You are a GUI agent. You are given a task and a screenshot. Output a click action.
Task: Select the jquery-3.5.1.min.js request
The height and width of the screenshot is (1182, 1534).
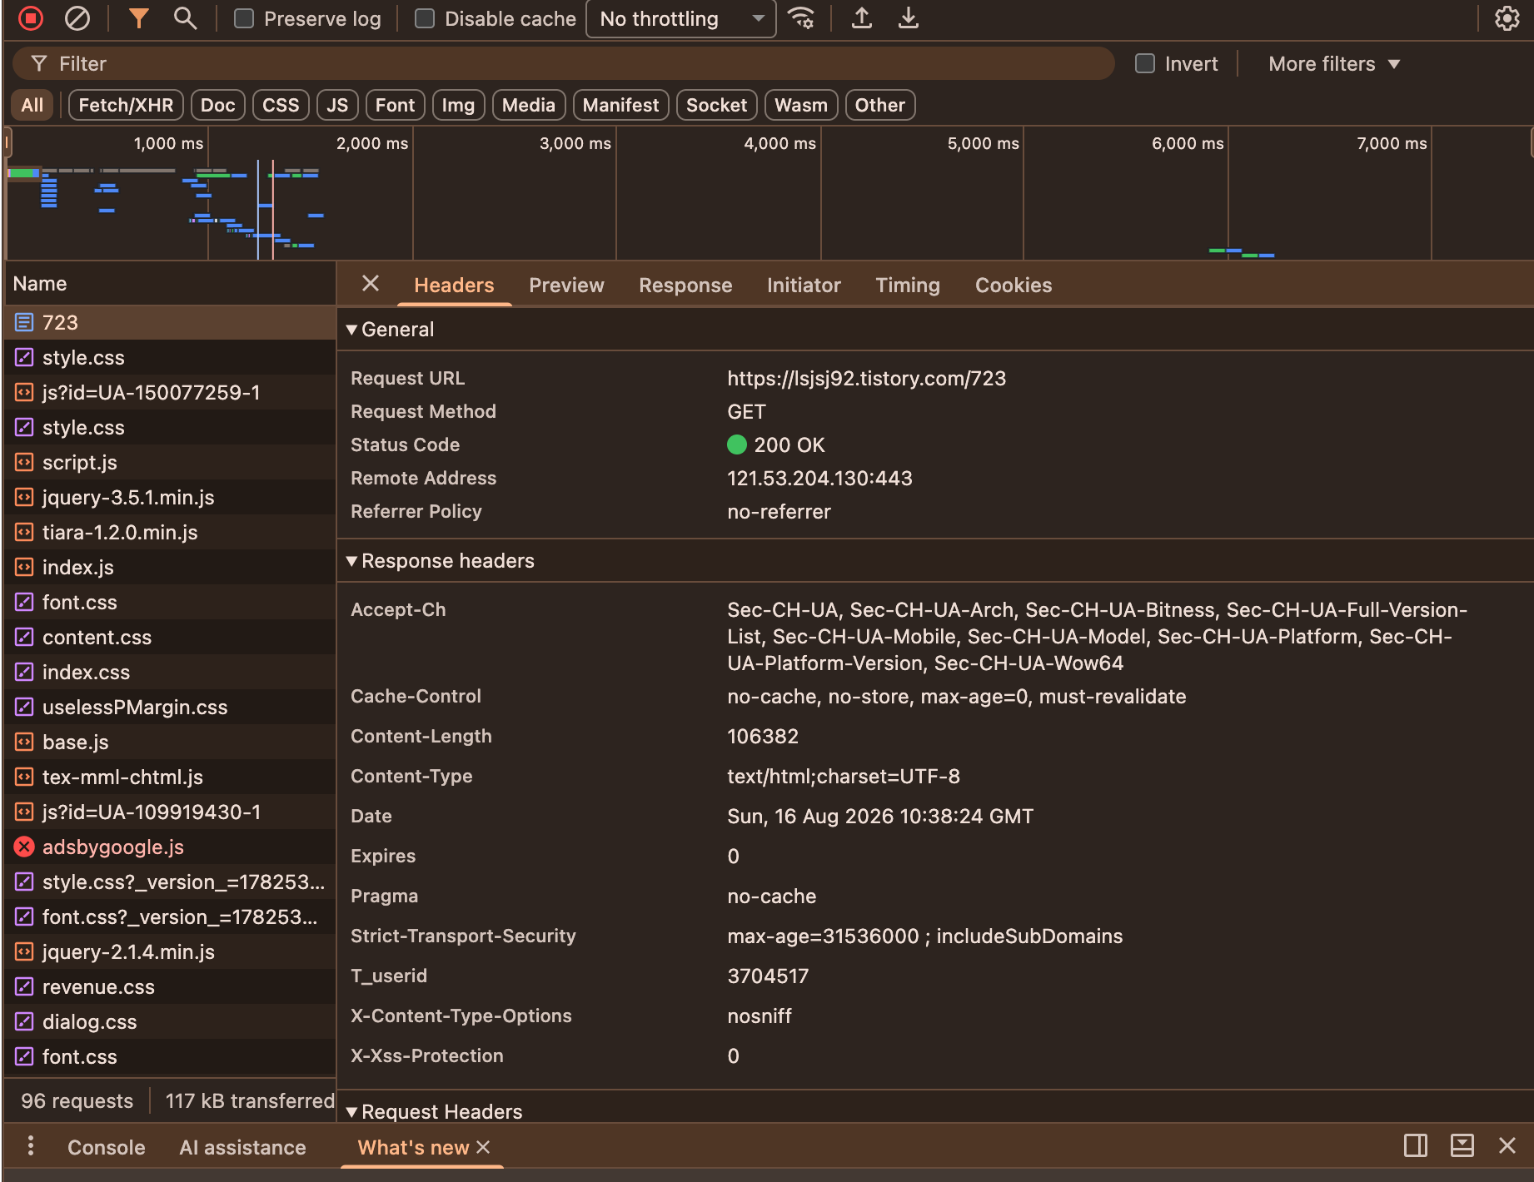click(x=170, y=497)
